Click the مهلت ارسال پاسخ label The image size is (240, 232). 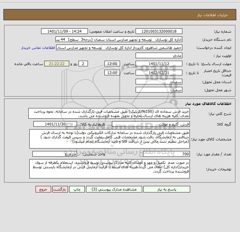tap(216, 64)
